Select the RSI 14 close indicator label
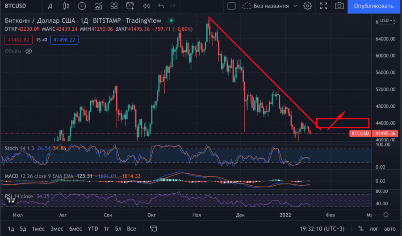 [x=19, y=196]
